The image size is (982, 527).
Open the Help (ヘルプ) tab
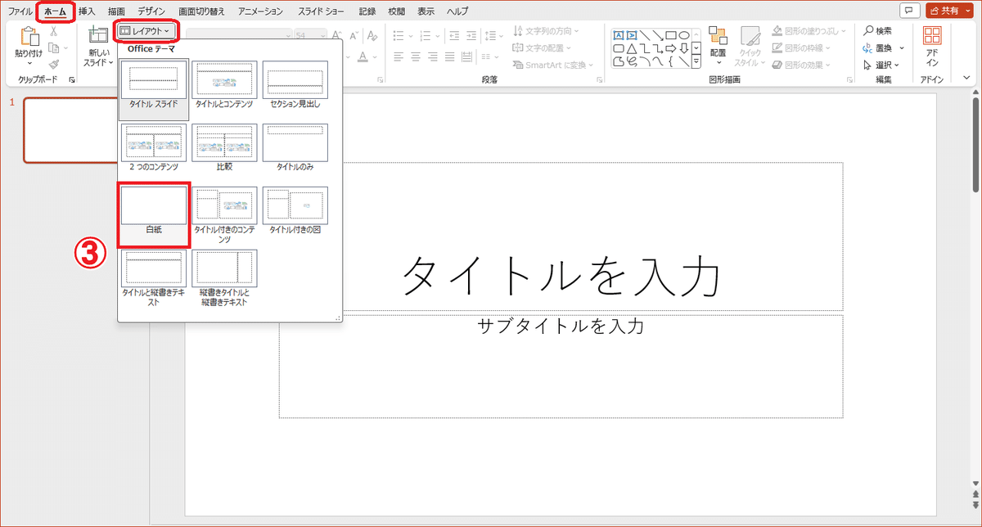coord(457,11)
